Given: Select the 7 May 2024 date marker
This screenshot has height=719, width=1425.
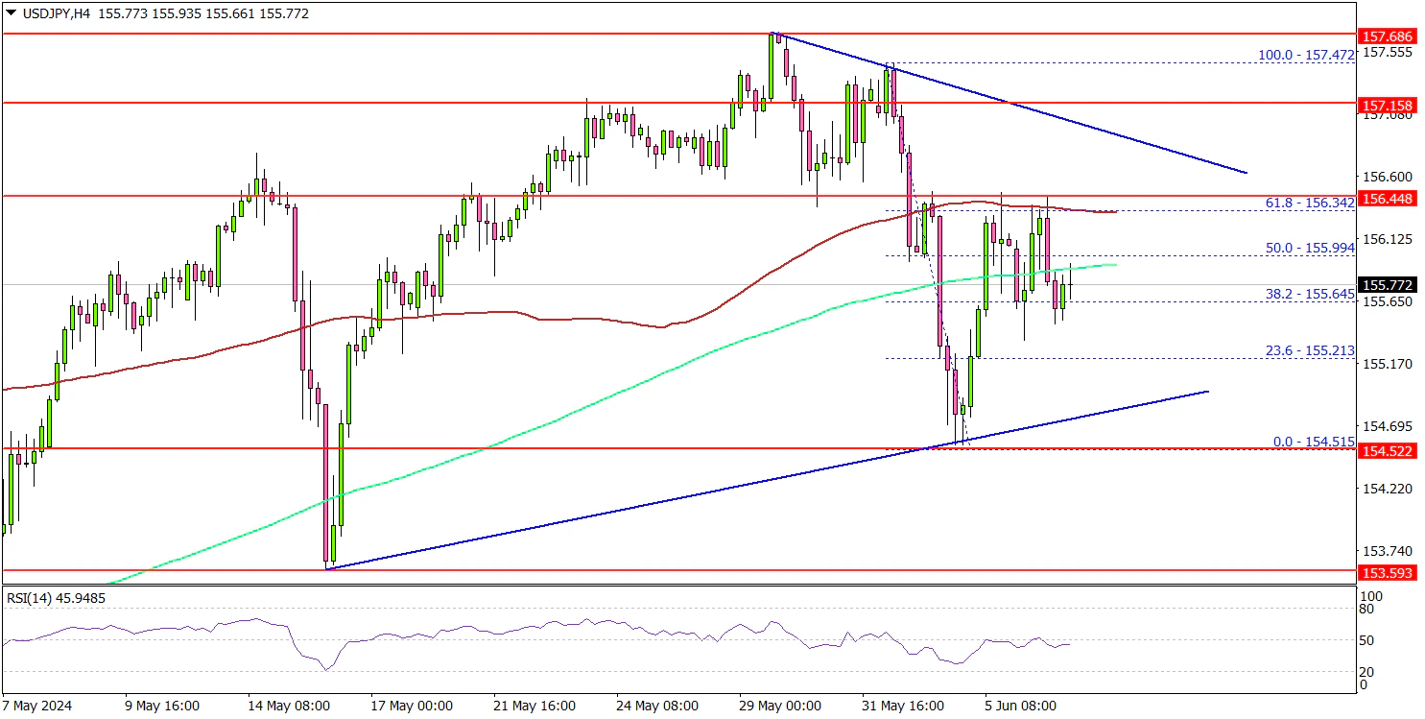Looking at the screenshot, I should tap(37, 706).
